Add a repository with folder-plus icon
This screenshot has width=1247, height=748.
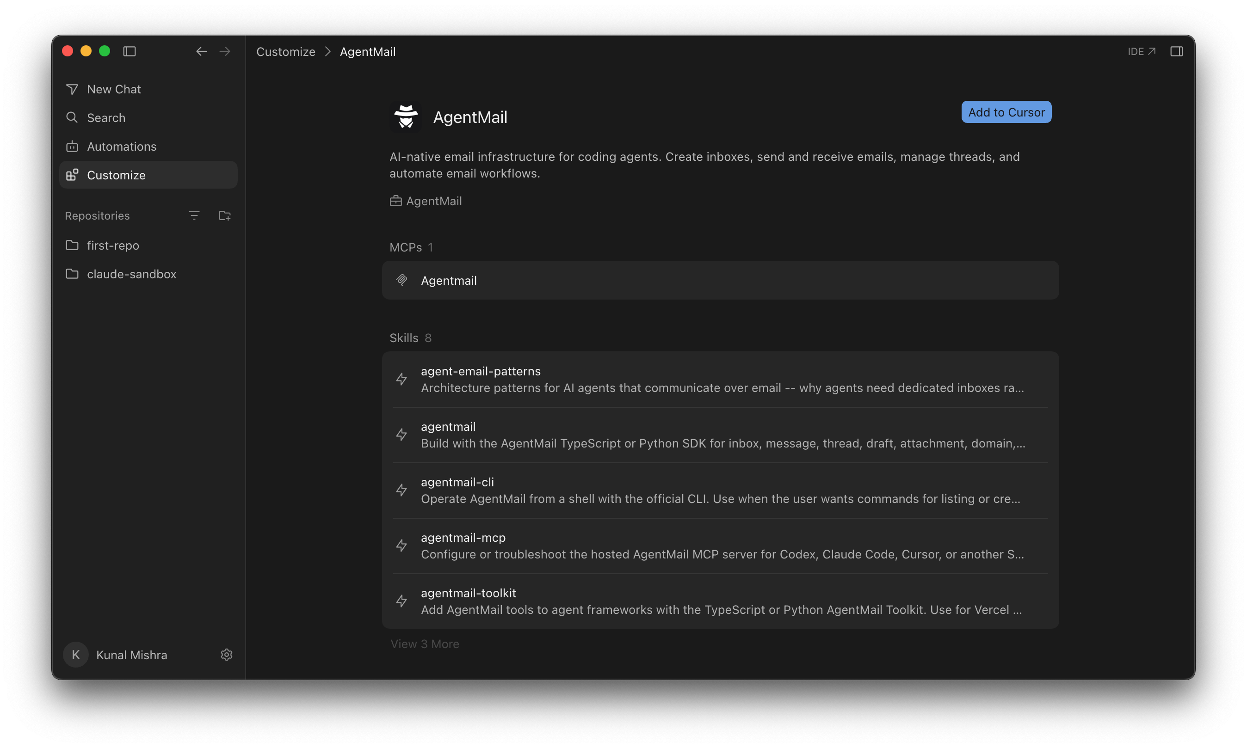225,216
